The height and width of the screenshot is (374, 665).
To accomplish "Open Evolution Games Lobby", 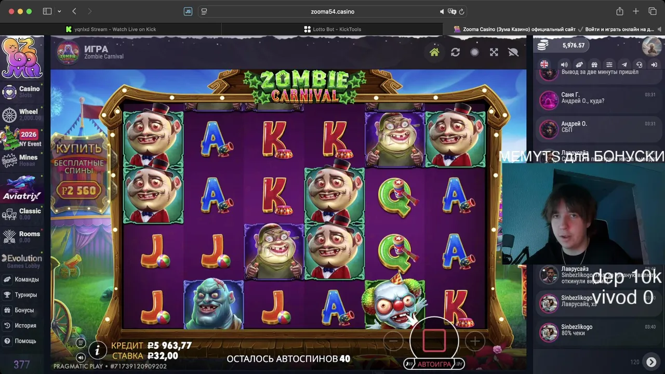I will coord(22,261).
